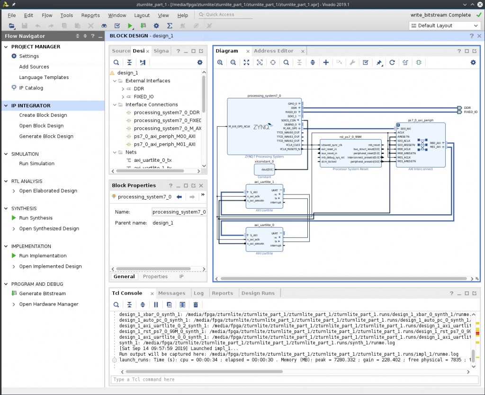Collapse the PROJECT MANAGER section
Image resolution: width=485 pixels, height=395 pixels.
(6, 47)
